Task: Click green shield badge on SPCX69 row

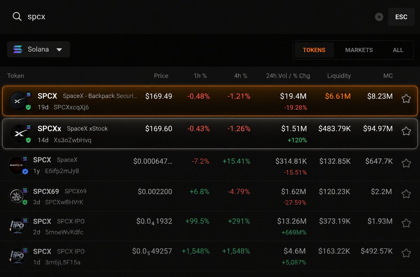Action: pos(25,202)
